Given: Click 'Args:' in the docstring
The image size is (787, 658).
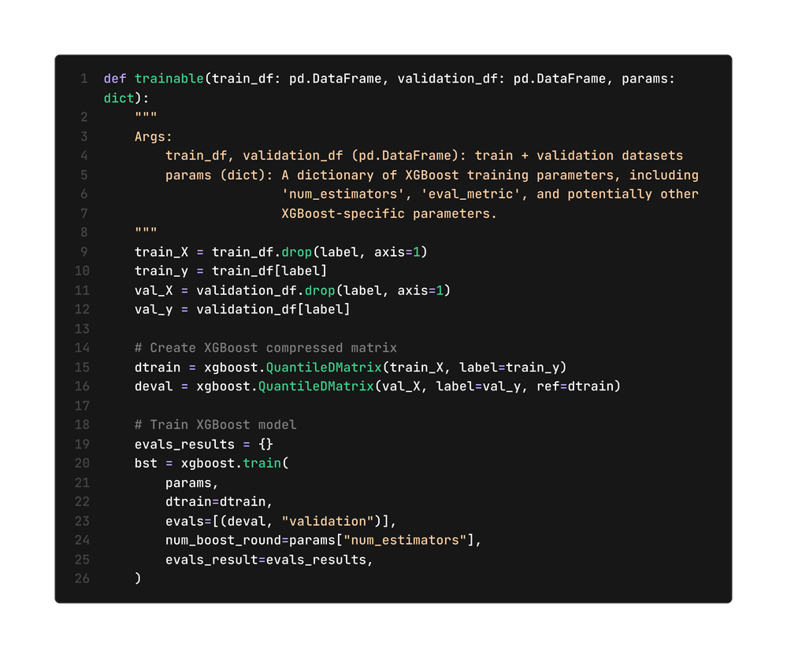Looking at the screenshot, I should 154,137.
